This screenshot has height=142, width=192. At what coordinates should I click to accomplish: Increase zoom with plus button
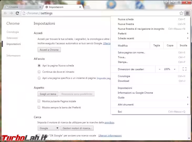coord(175,69)
